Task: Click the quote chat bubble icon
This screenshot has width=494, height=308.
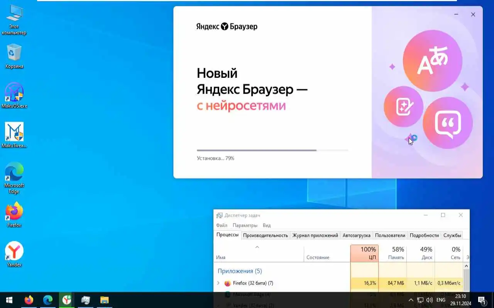Action: [448, 123]
